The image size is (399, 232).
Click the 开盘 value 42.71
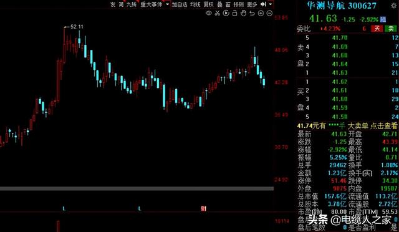click(390, 134)
